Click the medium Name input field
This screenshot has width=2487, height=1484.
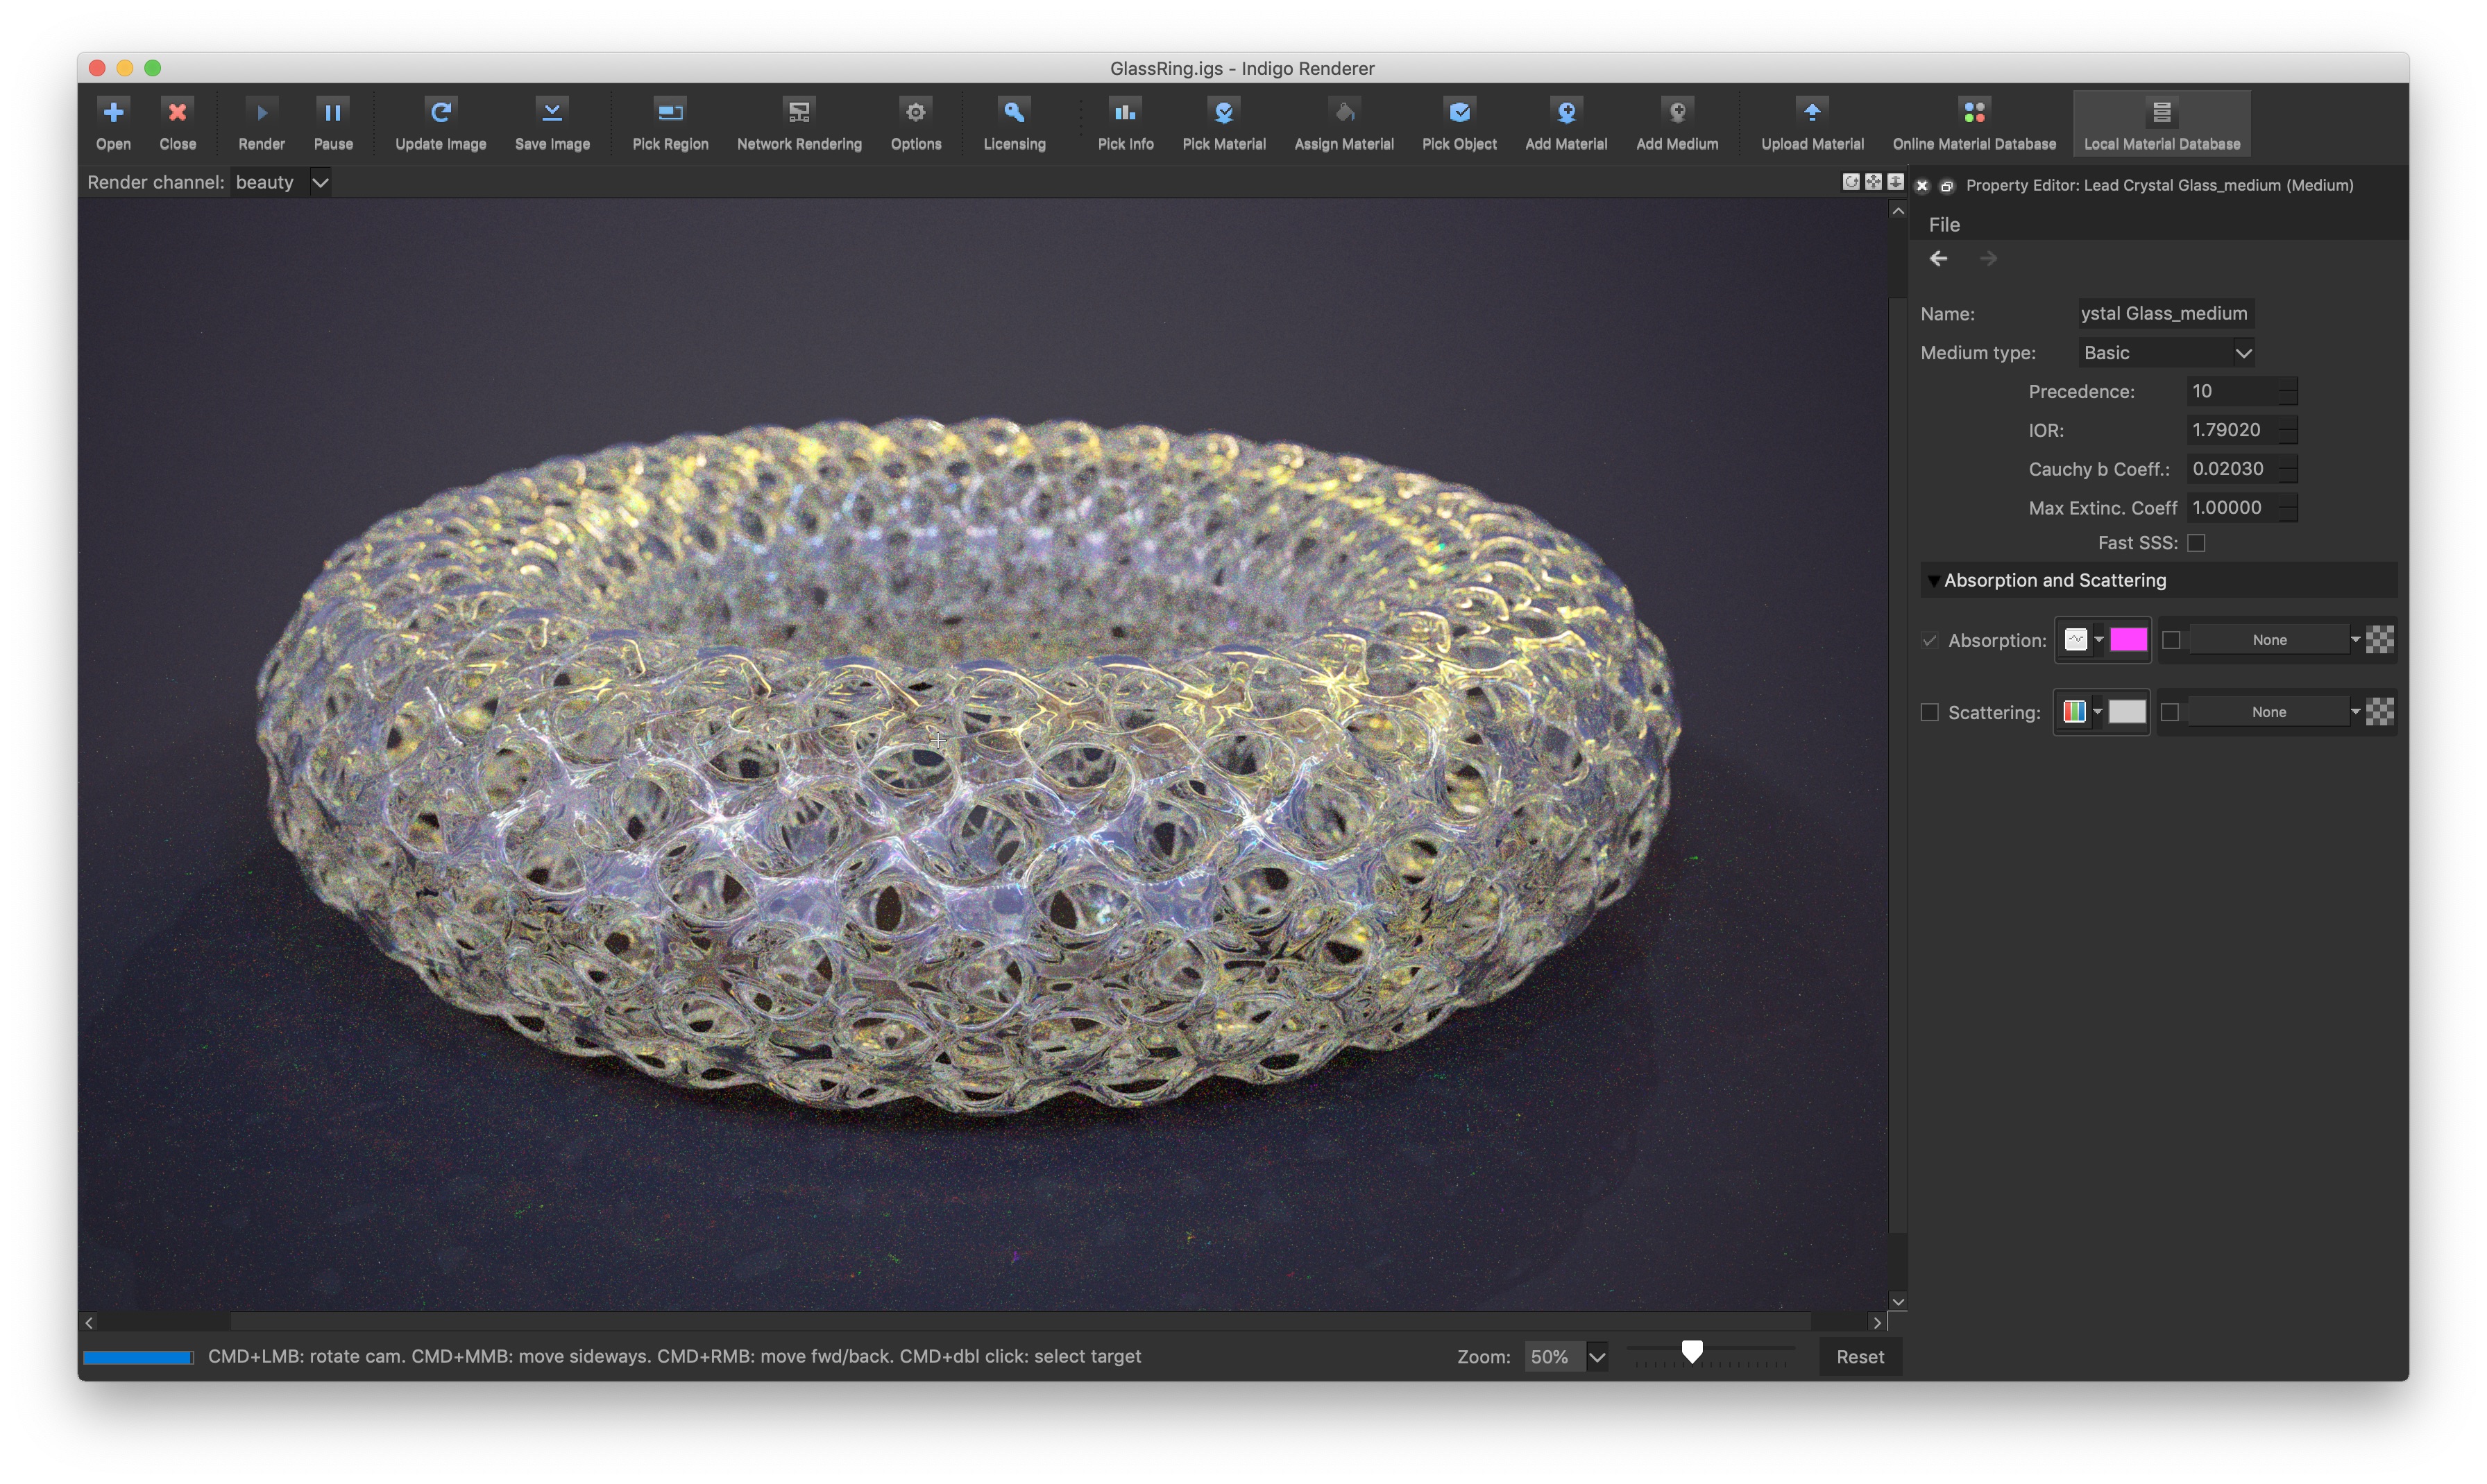2165,313
